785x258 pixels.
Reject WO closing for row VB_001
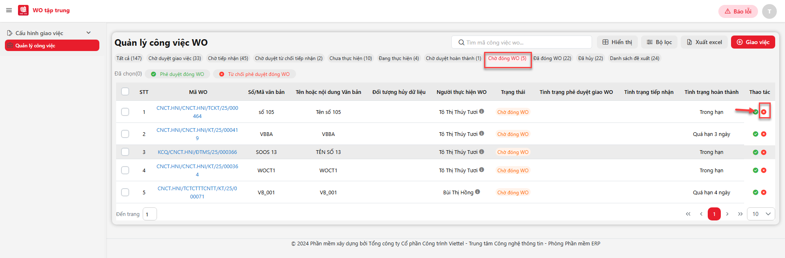coord(764,192)
